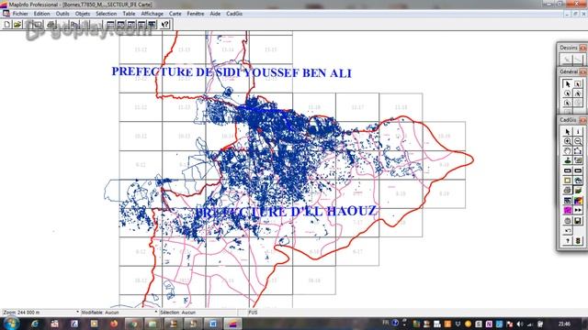Click the New Mapper window toolbar icon
Viewport: 588px width, 330px height.
(x=120, y=25)
